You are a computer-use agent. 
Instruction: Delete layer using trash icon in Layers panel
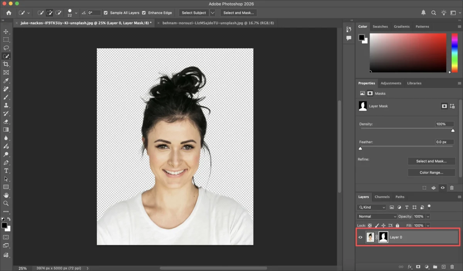click(452, 267)
